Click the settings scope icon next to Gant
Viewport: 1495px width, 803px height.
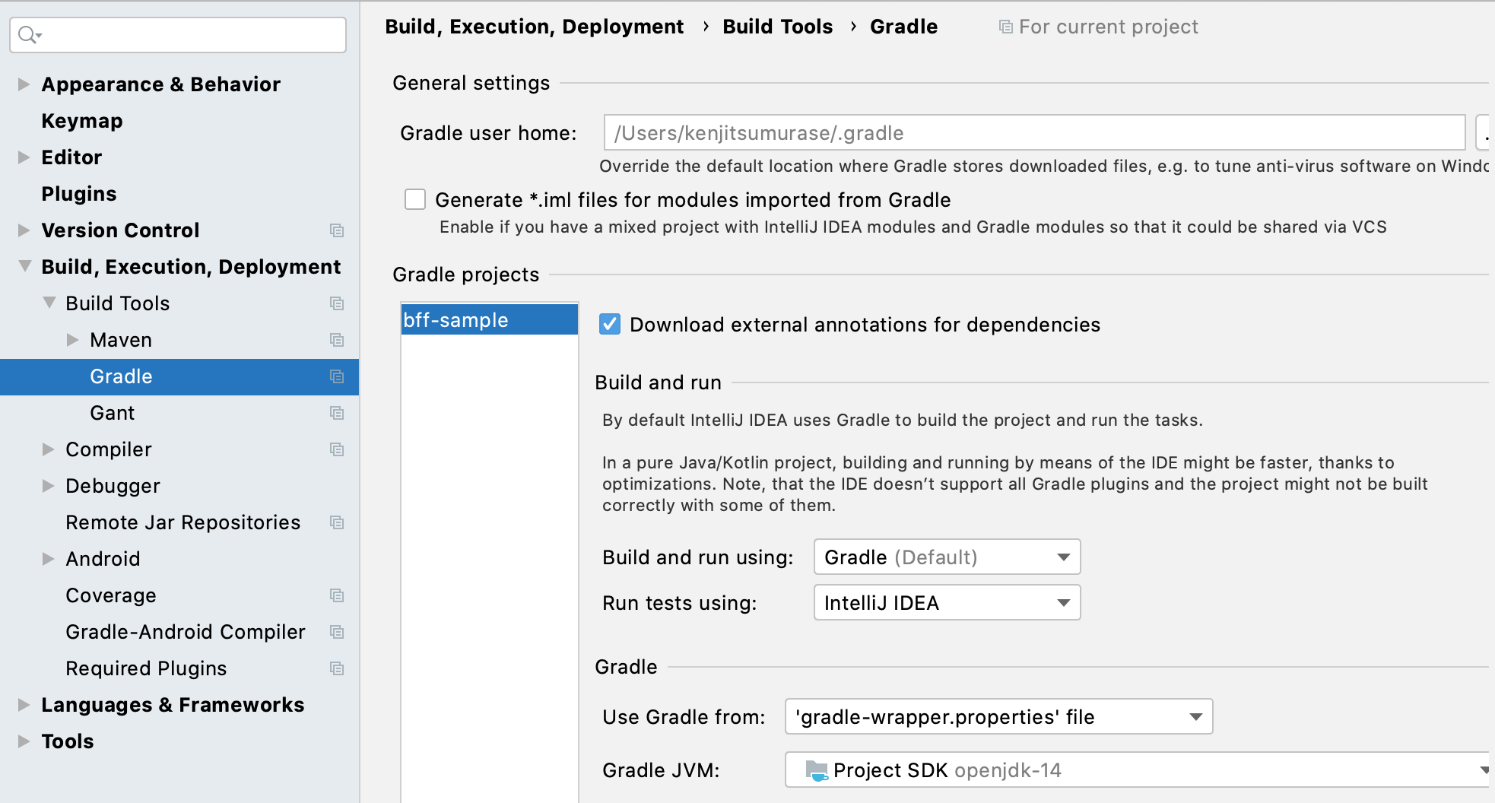337,413
